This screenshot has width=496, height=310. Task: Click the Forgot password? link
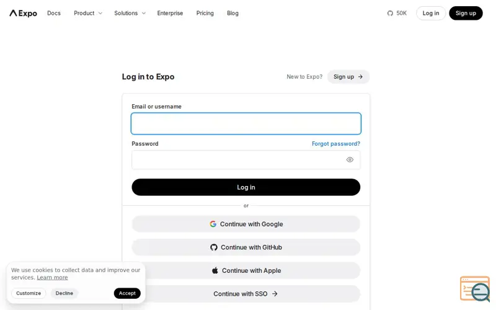point(336,144)
